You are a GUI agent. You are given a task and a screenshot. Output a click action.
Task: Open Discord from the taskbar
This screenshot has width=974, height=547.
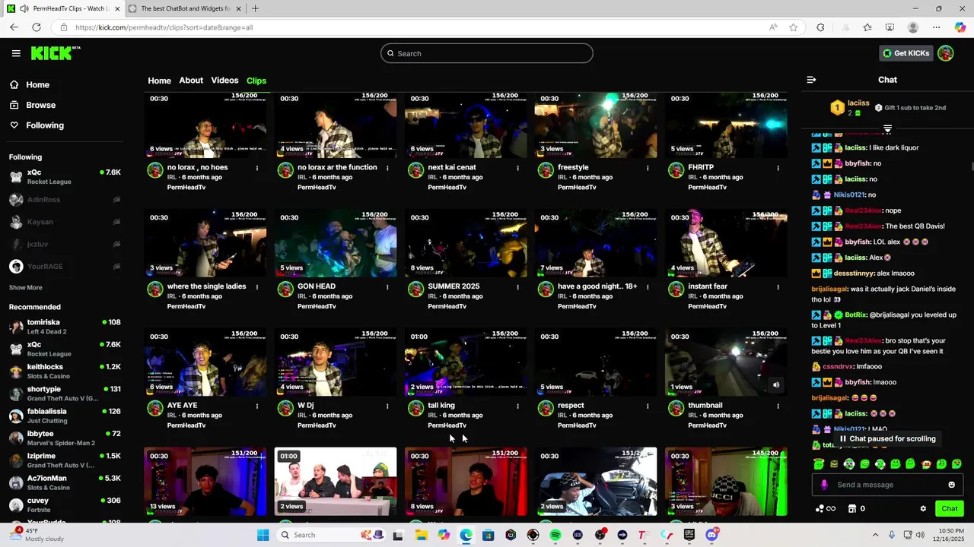coord(711,535)
